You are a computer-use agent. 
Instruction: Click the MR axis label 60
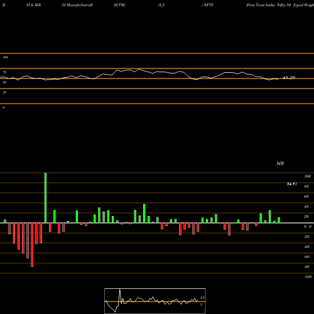pyautogui.click(x=306, y=197)
